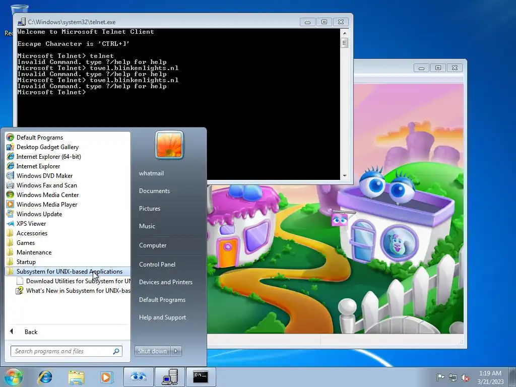
Task: Click the Start orb button
Action: pyautogui.click(x=14, y=377)
